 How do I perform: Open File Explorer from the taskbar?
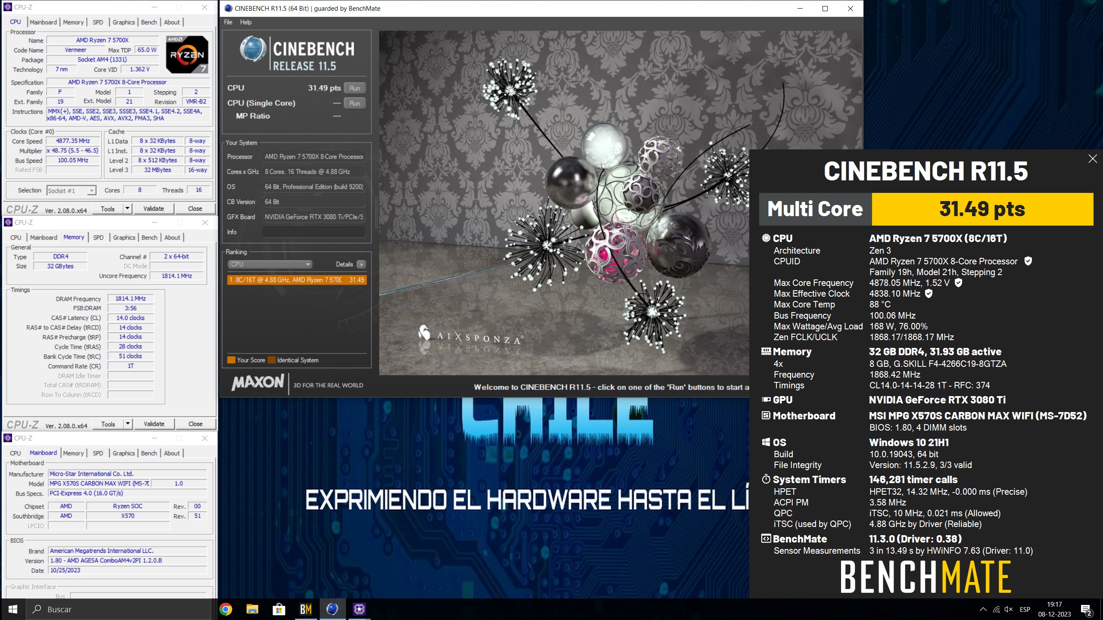(x=252, y=609)
